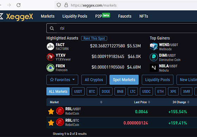197x137 pixels.
Task: Toggle favorite star for RBL/BTC
Action: (x=51, y=123)
